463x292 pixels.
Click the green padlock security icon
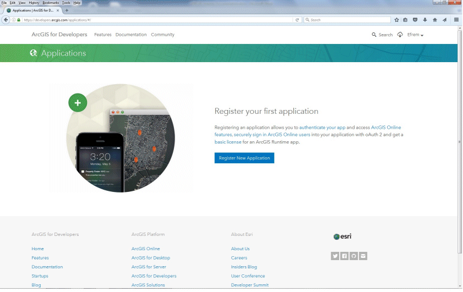coord(19,20)
